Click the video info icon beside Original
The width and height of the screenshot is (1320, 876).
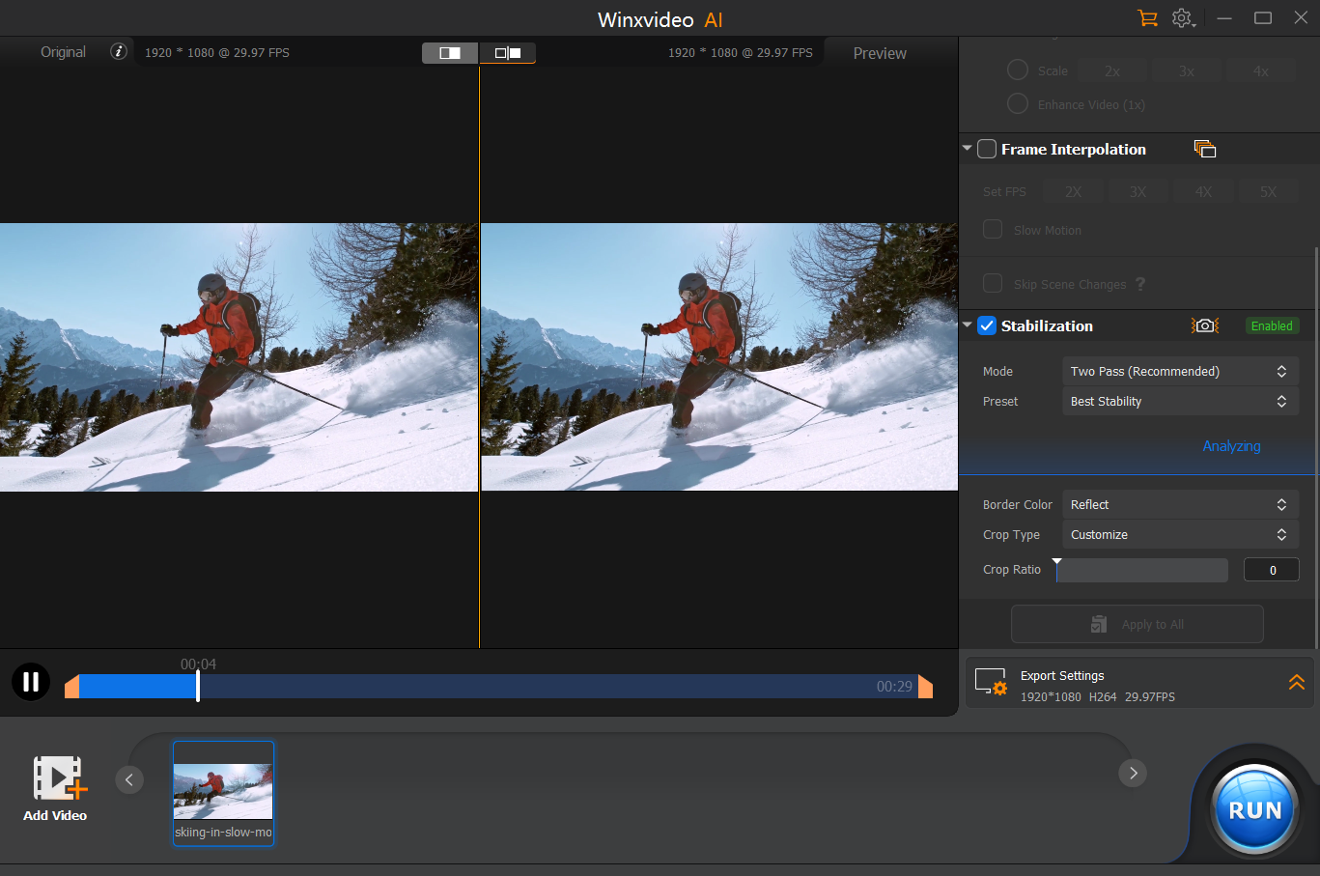(x=119, y=52)
